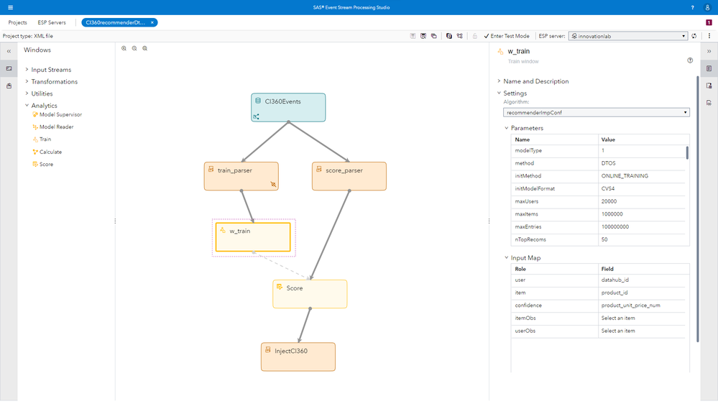Edit initMethod value ONLINE_TRAINING
This screenshot has height=404, width=718.
point(642,176)
